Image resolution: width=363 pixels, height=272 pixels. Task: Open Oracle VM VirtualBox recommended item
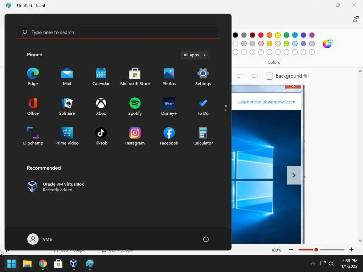(x=56, y=187)
